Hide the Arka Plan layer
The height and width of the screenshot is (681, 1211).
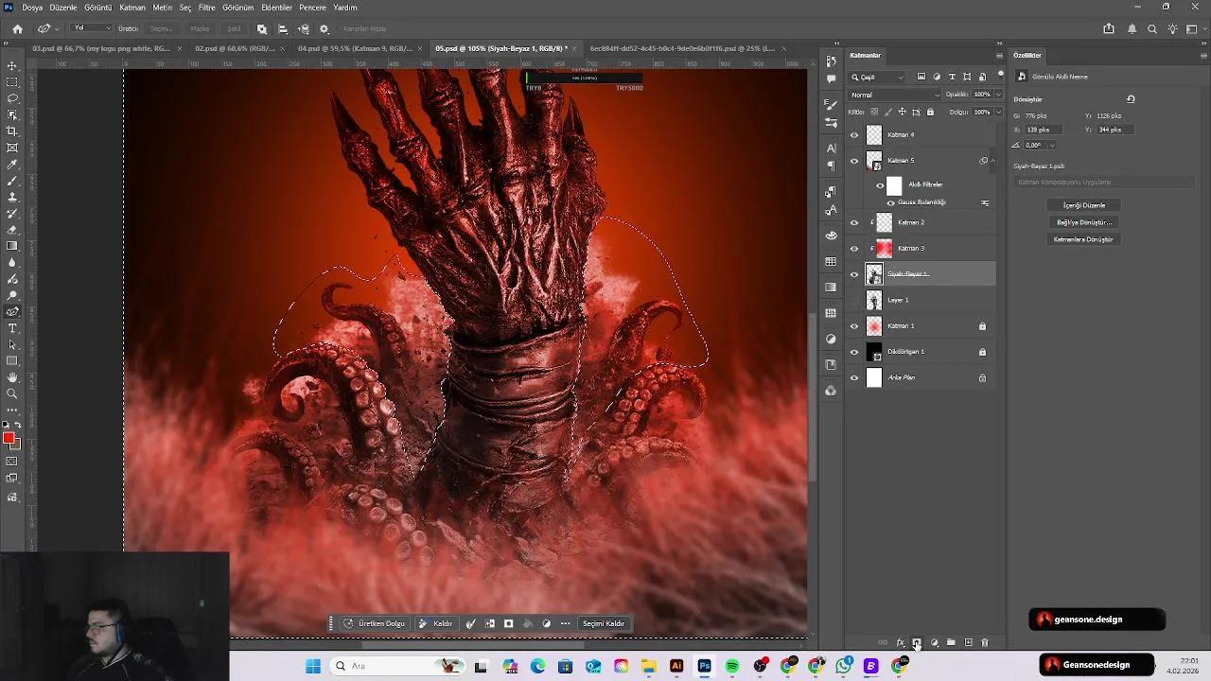pos(854,378)
